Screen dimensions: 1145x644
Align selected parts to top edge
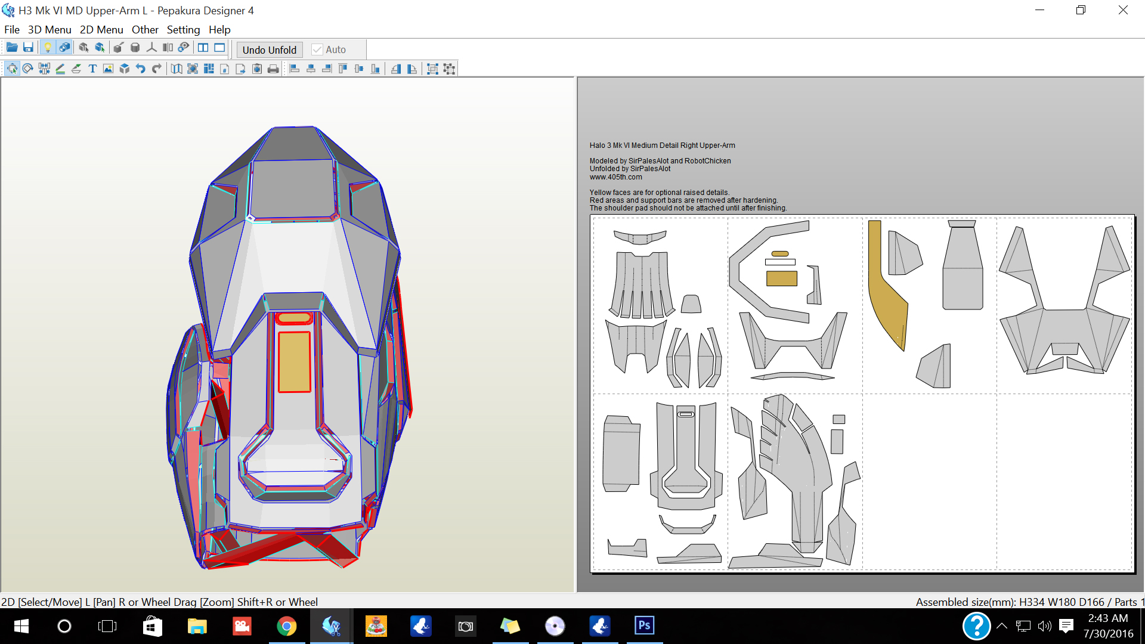click(343, 69)
